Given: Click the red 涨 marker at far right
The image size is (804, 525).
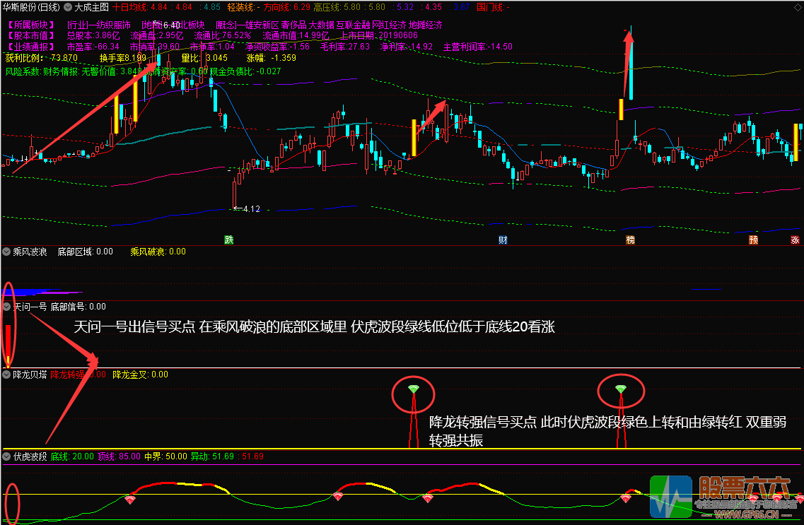Looking at the screenshot, I should 796,240.
